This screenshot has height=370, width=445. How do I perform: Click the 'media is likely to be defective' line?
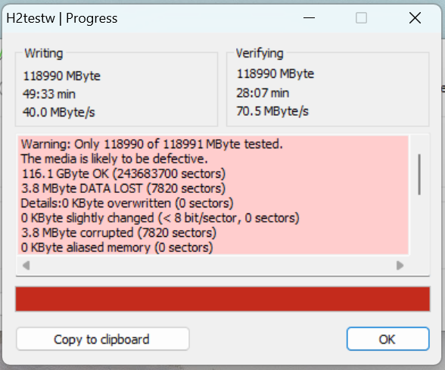114,159
